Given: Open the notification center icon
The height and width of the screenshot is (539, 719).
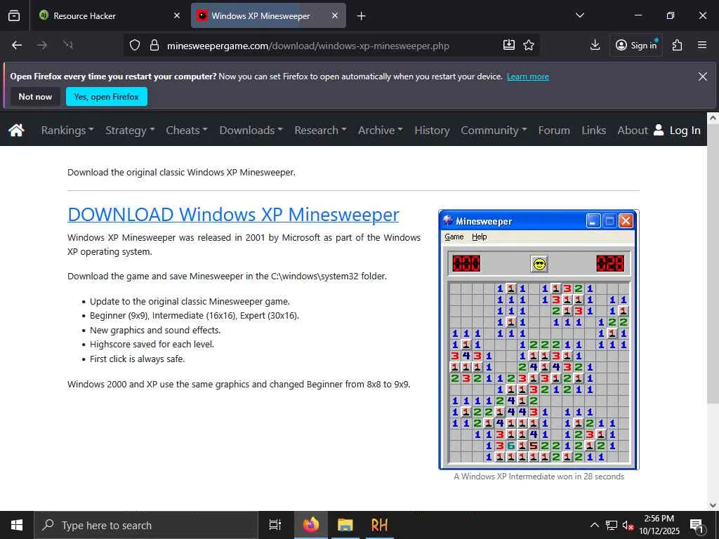Looking at the screenshot, I should (x=697, y=525).
